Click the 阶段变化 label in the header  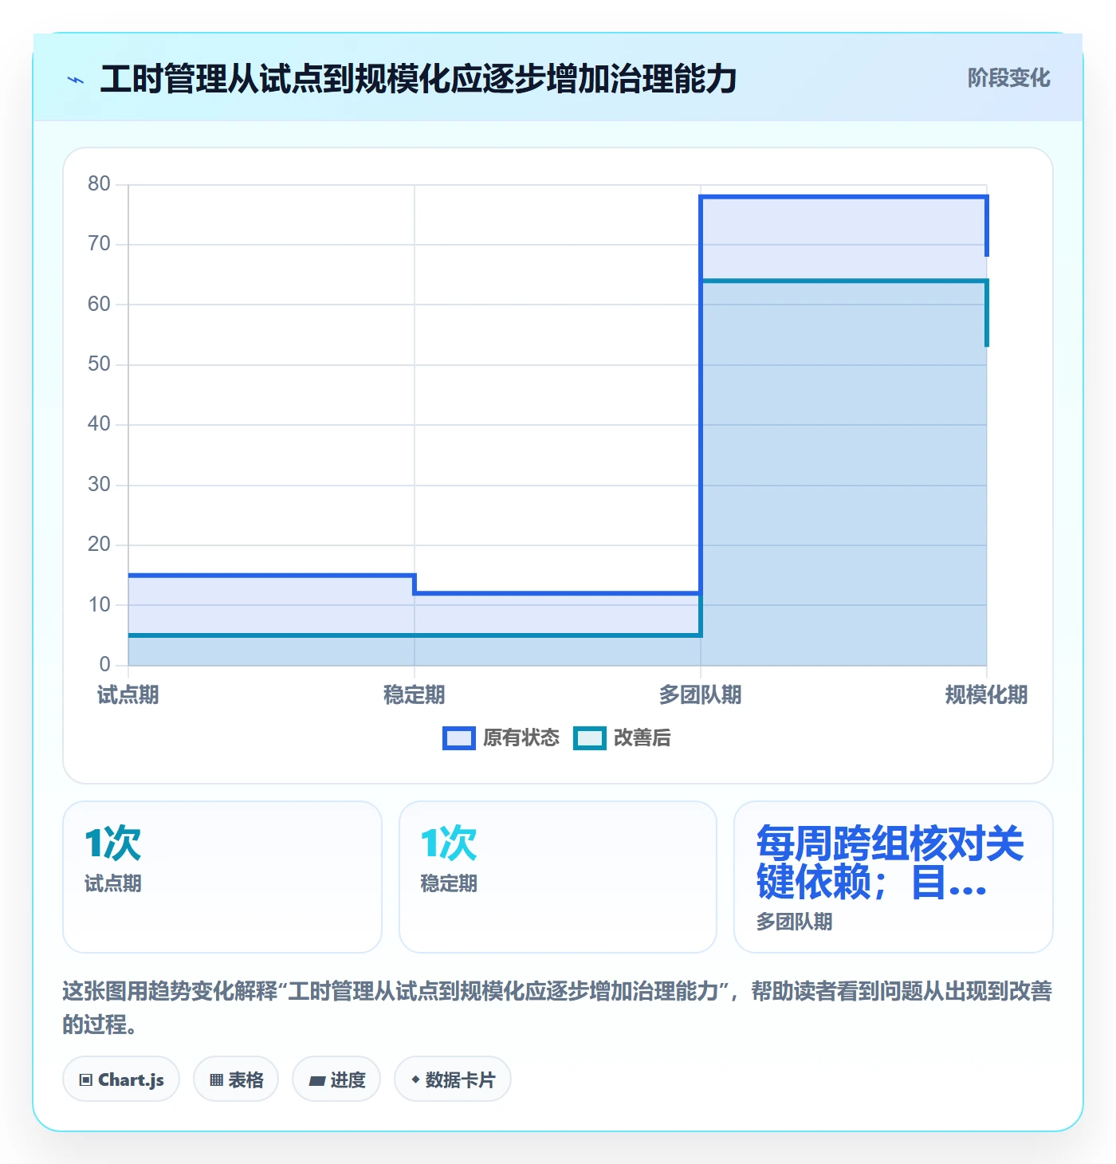pos(1008,78)
